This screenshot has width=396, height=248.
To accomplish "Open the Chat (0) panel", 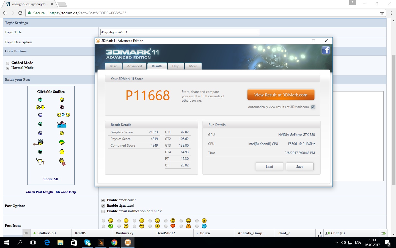I will click(x=351, y=233).
